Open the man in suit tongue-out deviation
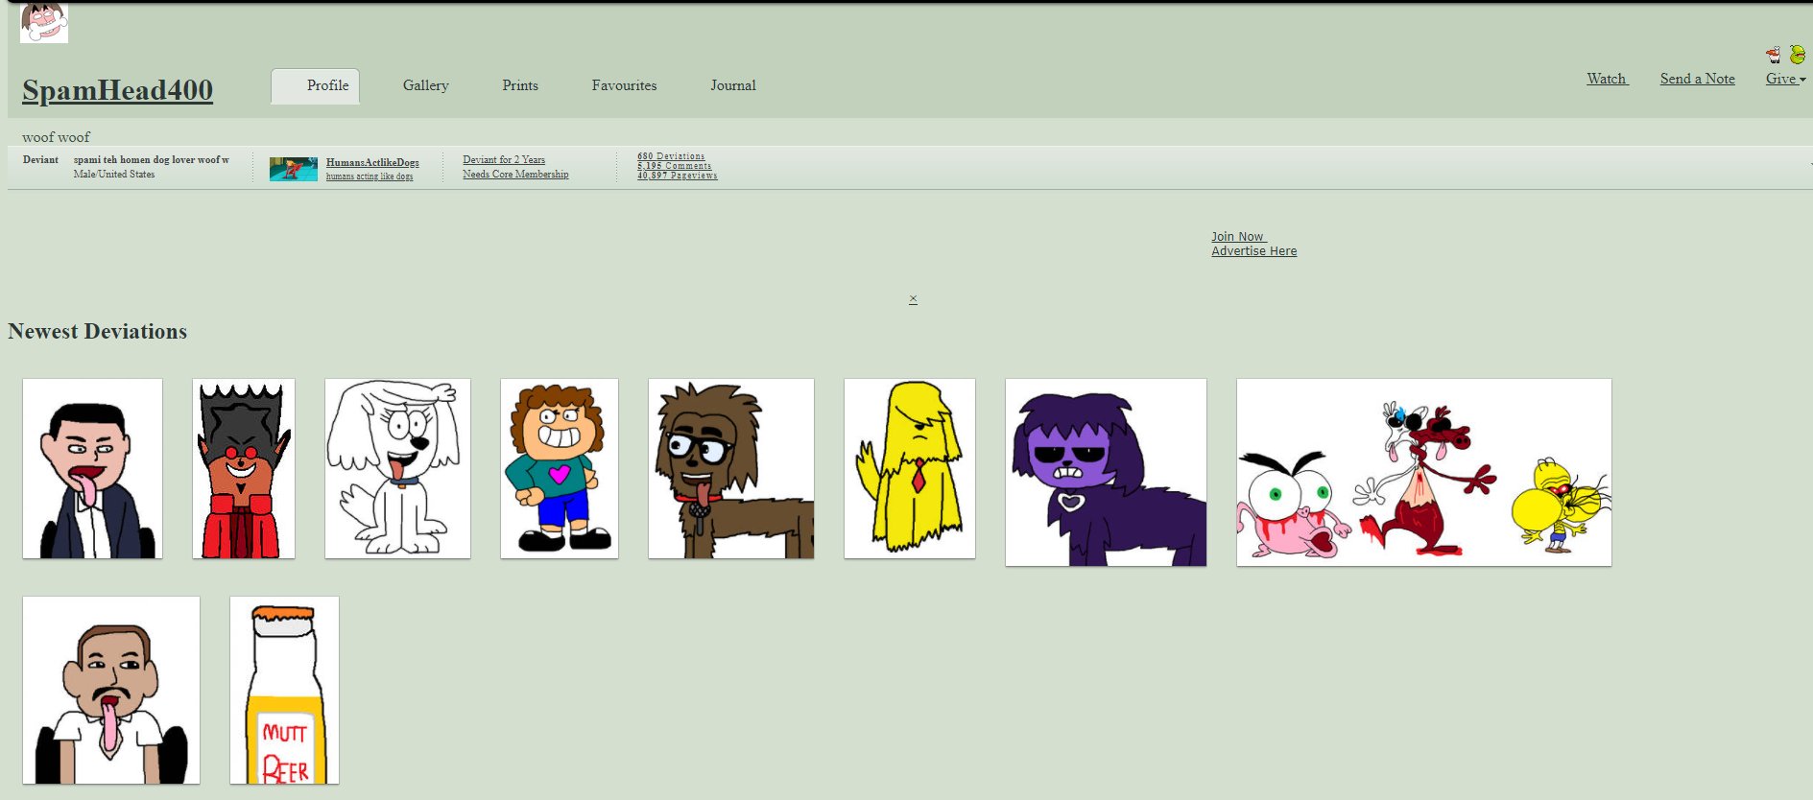This screenshot has height=800, width=1813. (92, 468)
